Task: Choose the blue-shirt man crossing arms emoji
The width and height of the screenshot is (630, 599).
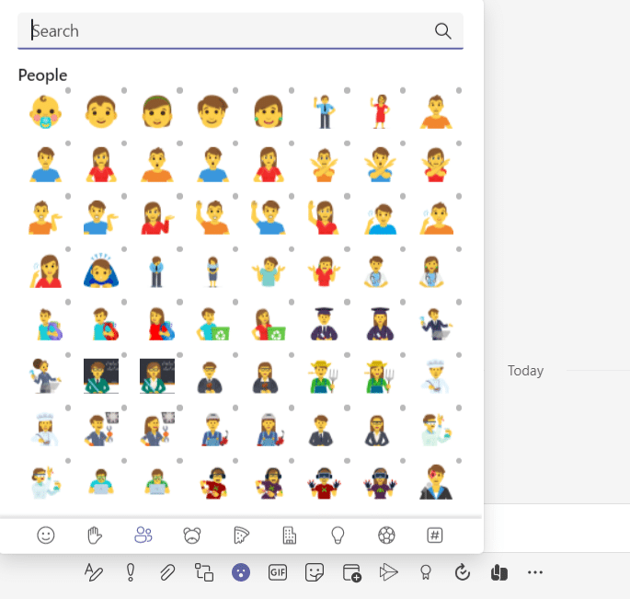Action: (381, 165)
